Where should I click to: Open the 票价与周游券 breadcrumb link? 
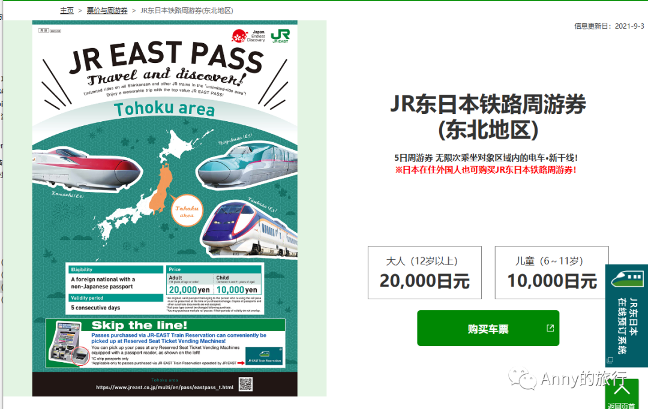[x=107, y=11]
